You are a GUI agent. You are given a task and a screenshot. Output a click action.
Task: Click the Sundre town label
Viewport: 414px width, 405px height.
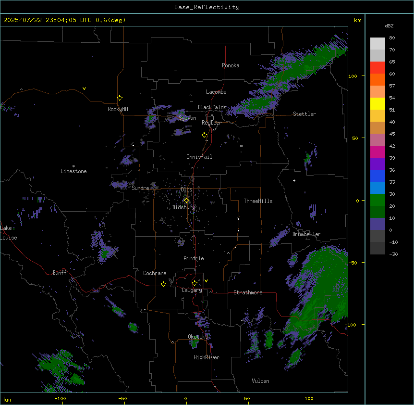(x=140, y=188)
